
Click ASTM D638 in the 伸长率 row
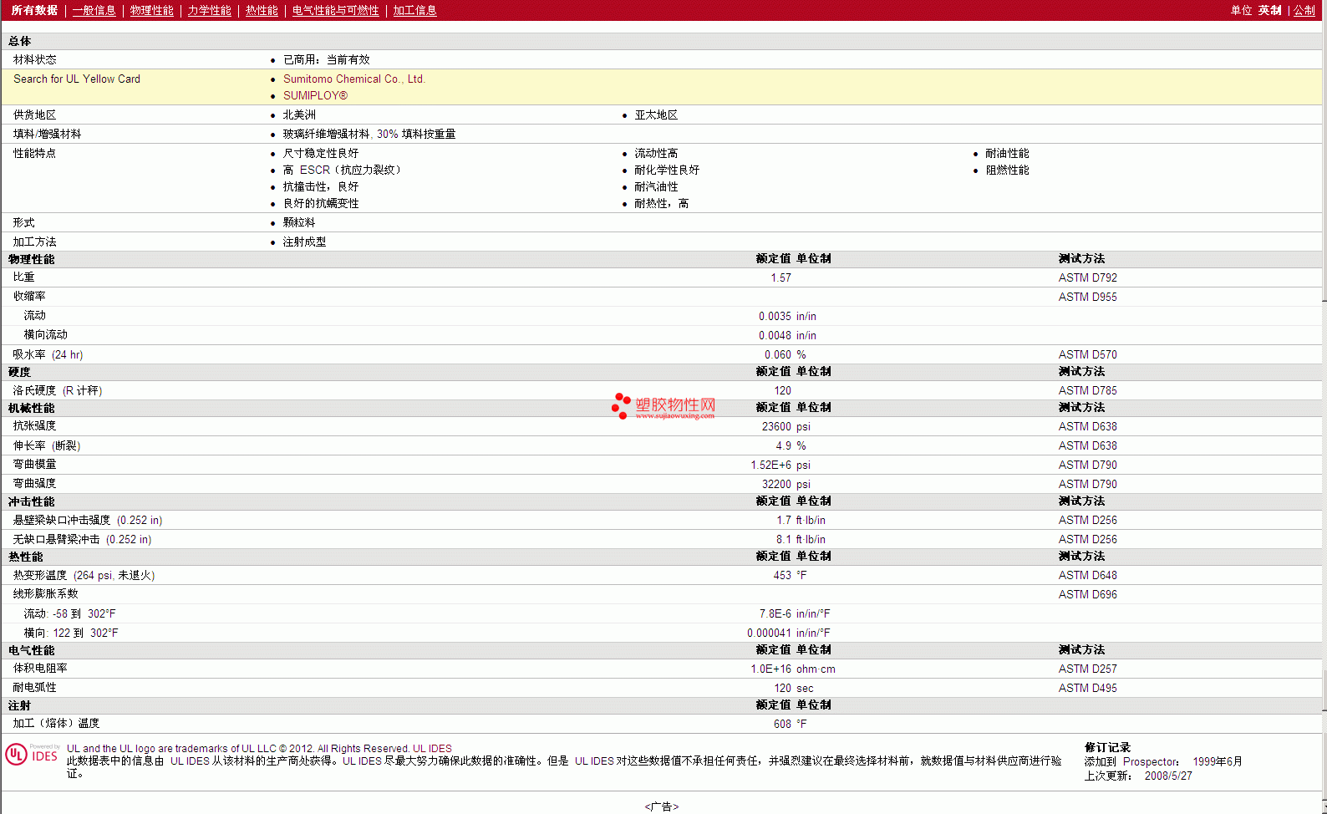tap(1087, 445)
